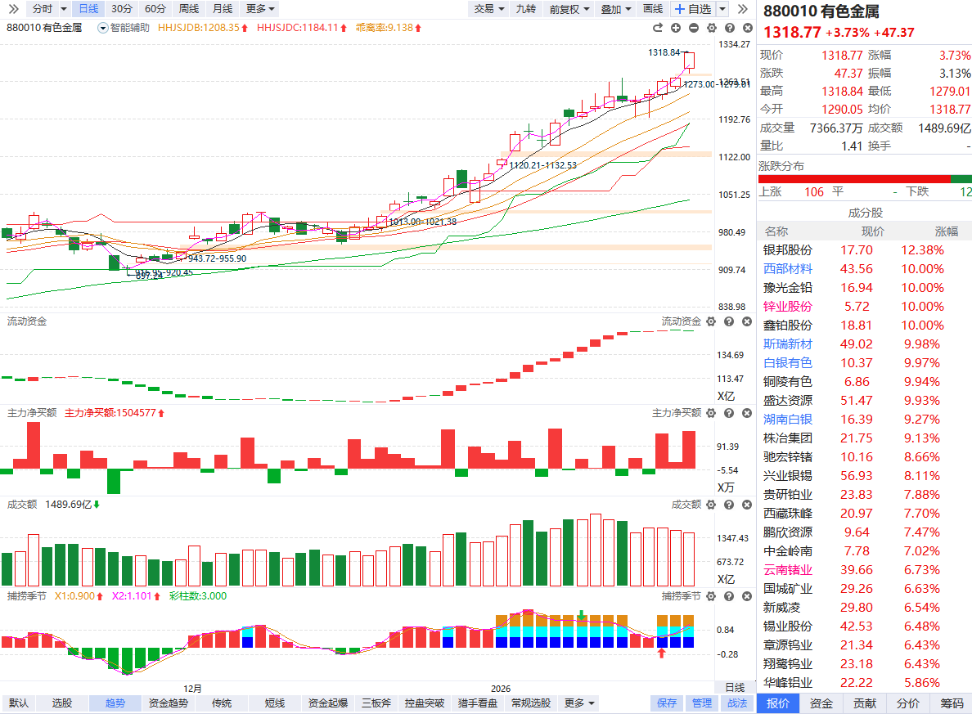Open settings gear for 流动资金 indicator
Viewport: 972px width, 714px height.
coord(710,321)
